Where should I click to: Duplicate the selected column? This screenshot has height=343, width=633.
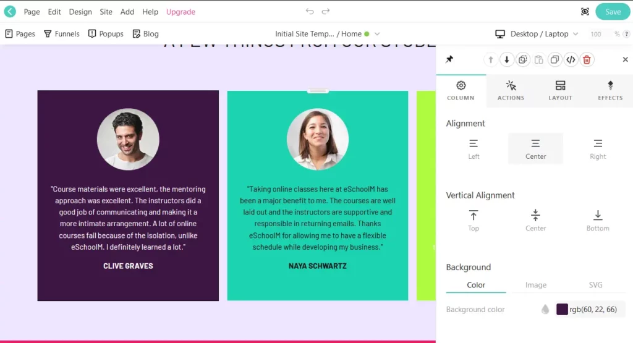554,60
